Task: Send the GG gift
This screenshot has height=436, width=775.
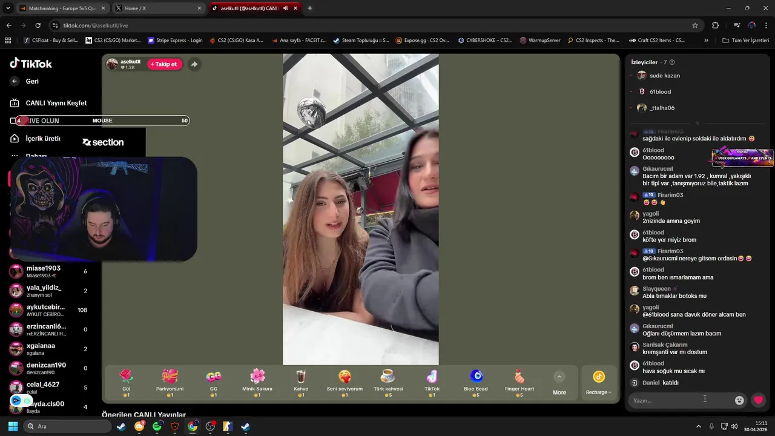Action: coord(213,383)
